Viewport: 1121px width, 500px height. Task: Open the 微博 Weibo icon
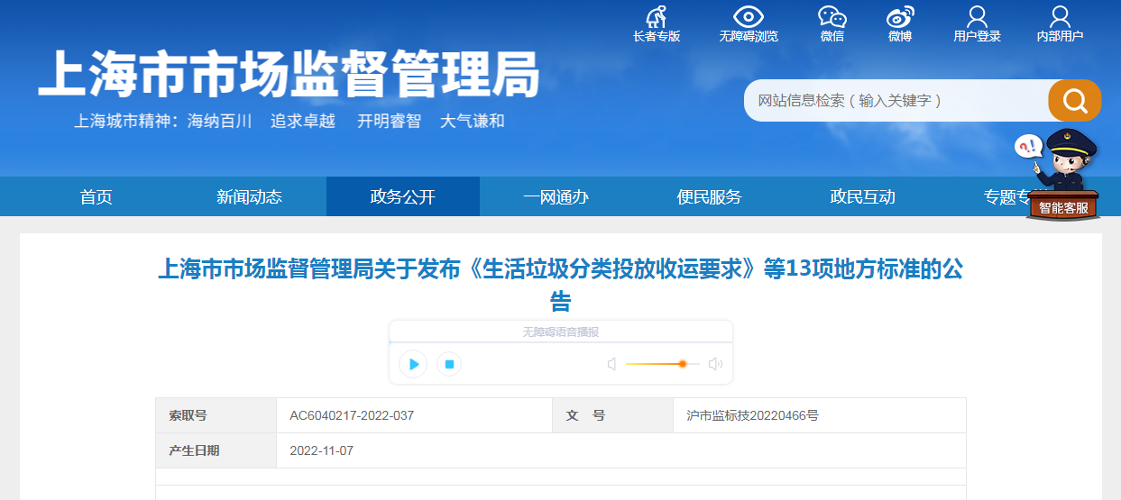[900, 17]
